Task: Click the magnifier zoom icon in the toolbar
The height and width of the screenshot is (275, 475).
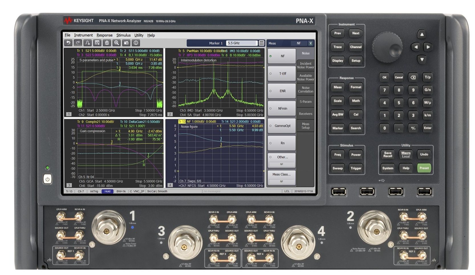Action: pos(117,43)
